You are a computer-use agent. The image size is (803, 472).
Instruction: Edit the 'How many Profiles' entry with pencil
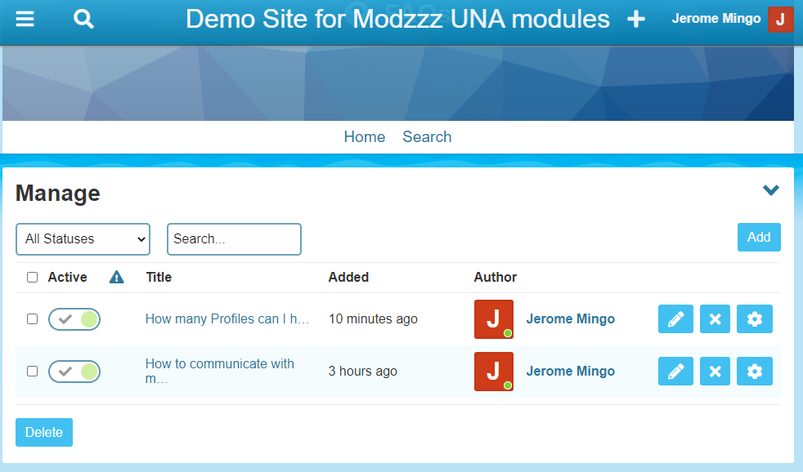coord(675,319)
